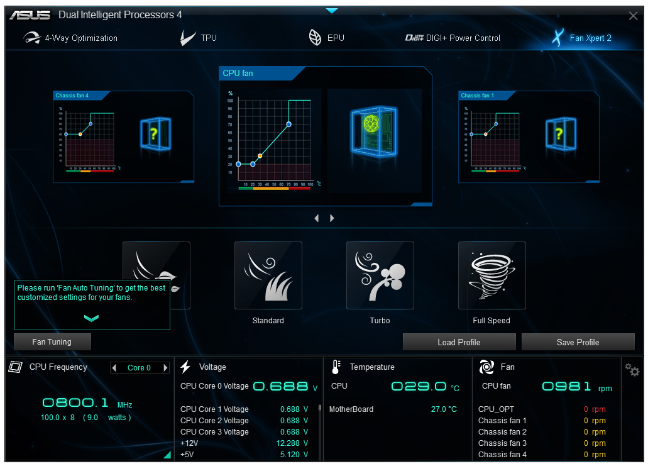This screenshot has width=648, height=466.
Task: Click the Chassis fan 3 rpm row
Action: click(542, 443)
